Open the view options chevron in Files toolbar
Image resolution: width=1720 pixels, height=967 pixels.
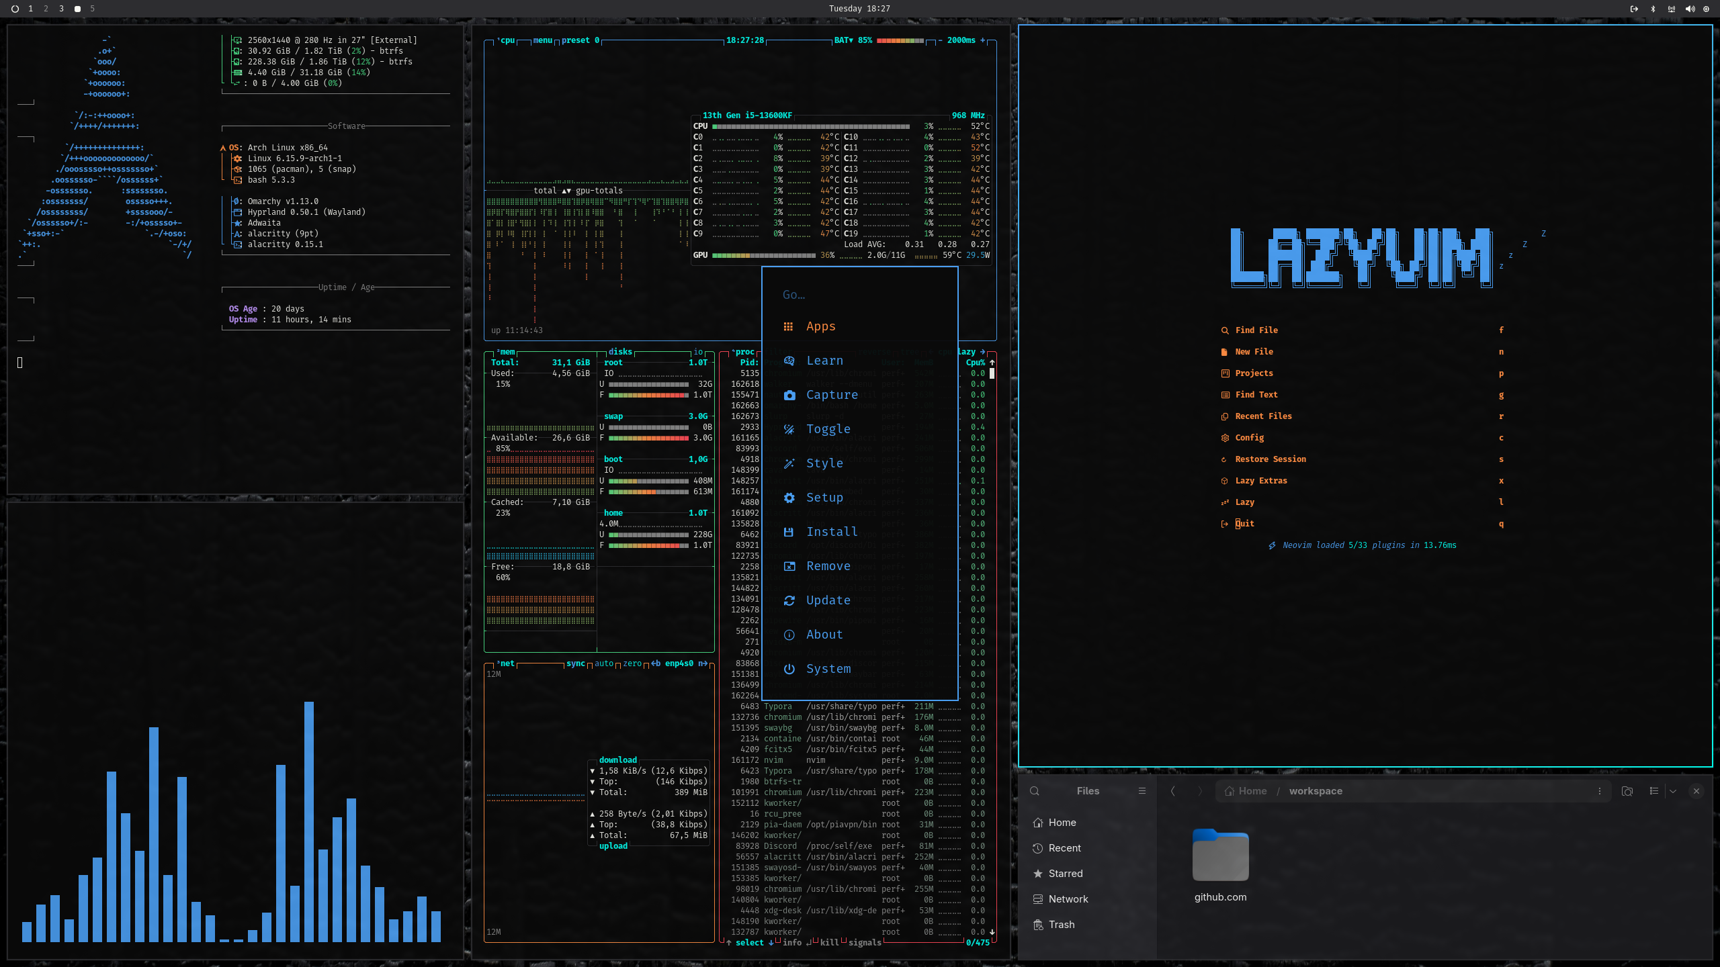click(x=1672, y=791)
